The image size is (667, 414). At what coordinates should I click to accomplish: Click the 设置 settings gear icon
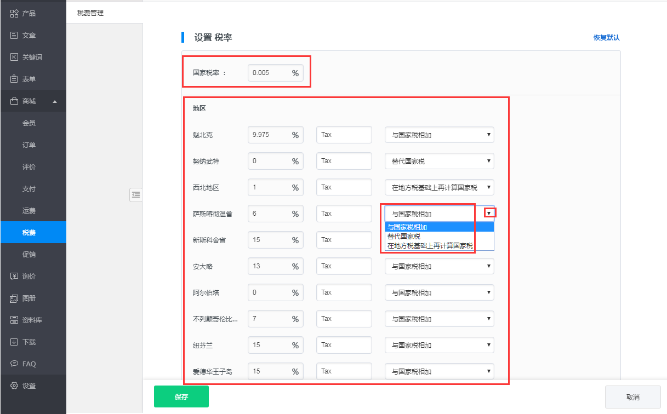click(x=14, y=386)
